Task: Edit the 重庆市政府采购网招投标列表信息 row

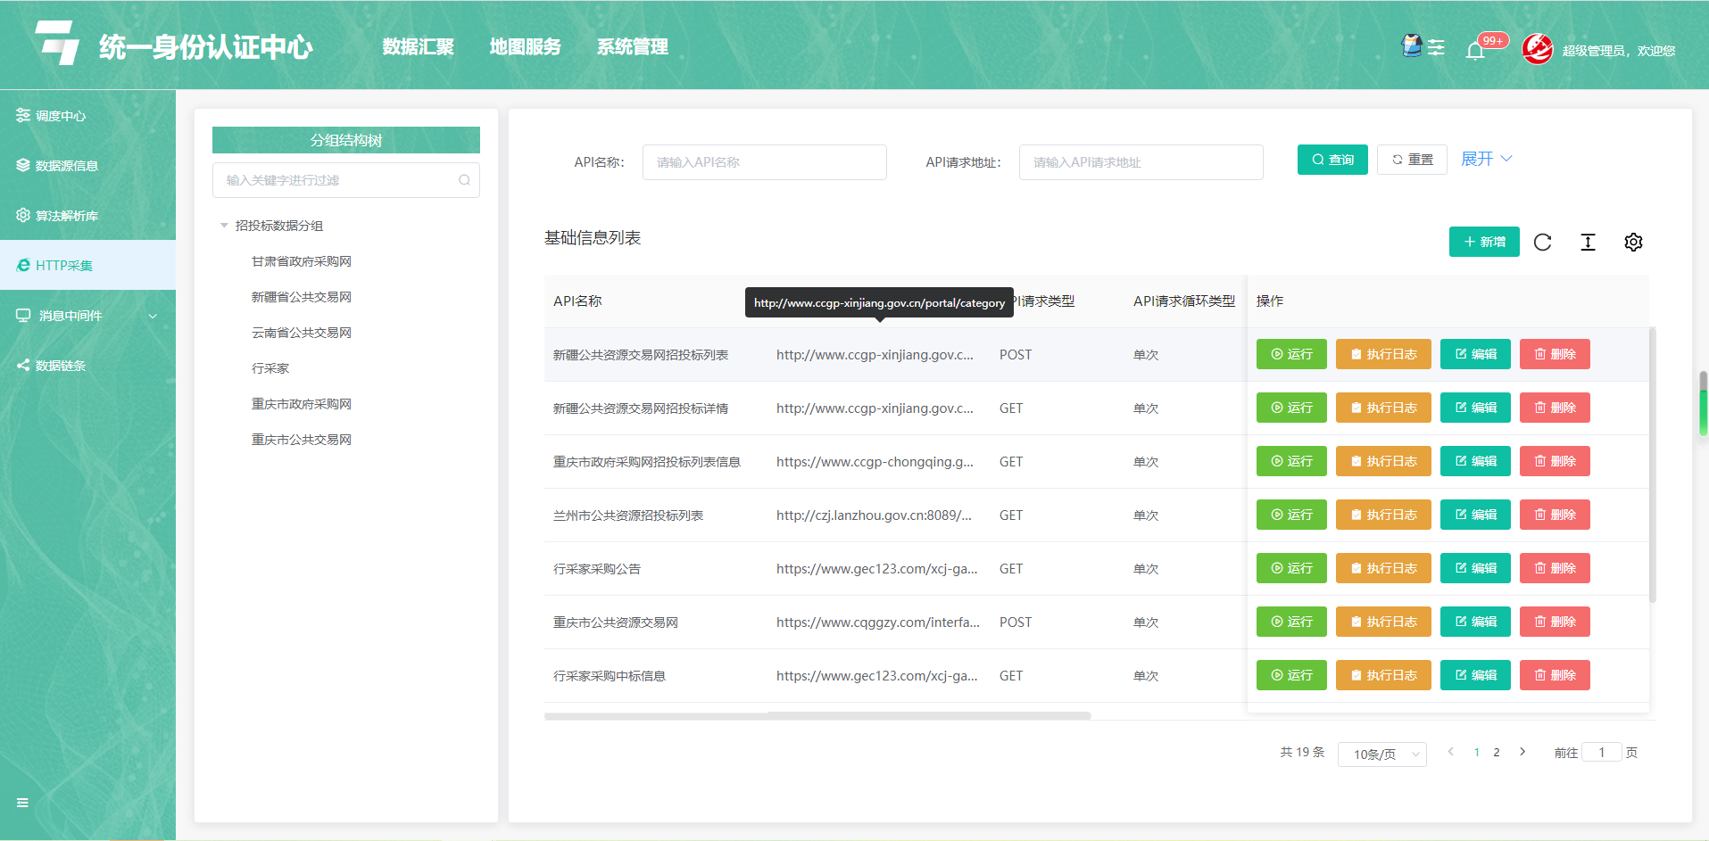Action: [1475, 461]
